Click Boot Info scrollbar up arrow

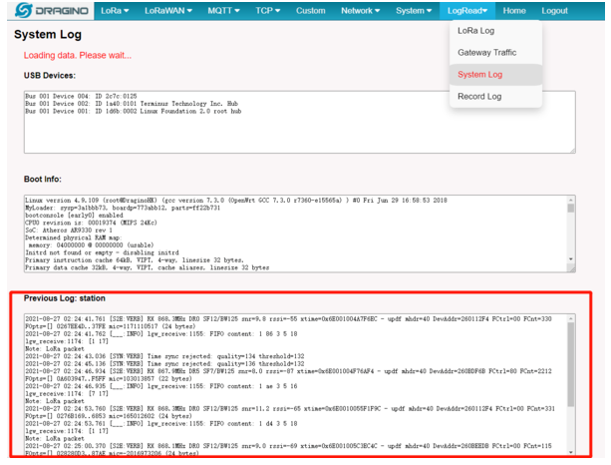pyautogui.click(x=571, y=200)
